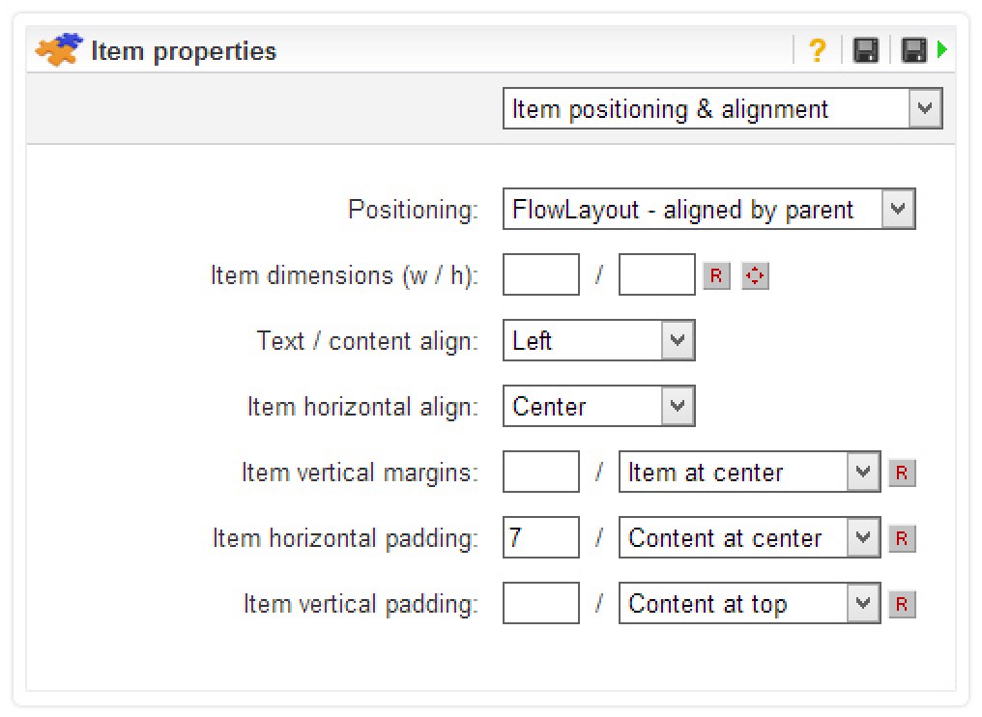Reset Item vertical padding via R button
982x717 pixels.
coord(902,605)
